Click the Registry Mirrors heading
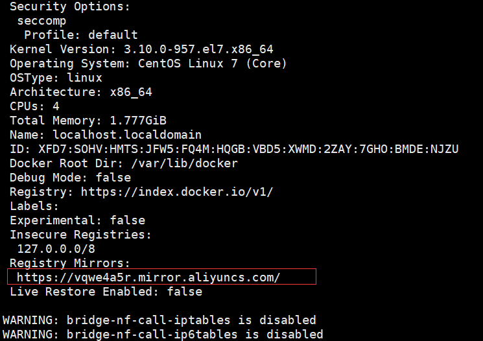 coord(70,263)
